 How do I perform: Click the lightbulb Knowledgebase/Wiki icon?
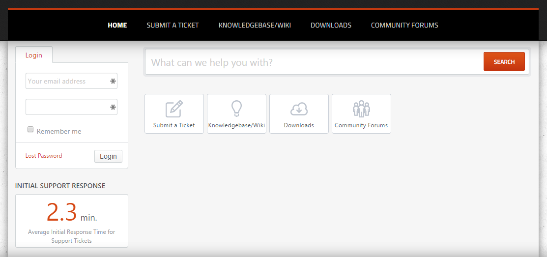(236, 109)
